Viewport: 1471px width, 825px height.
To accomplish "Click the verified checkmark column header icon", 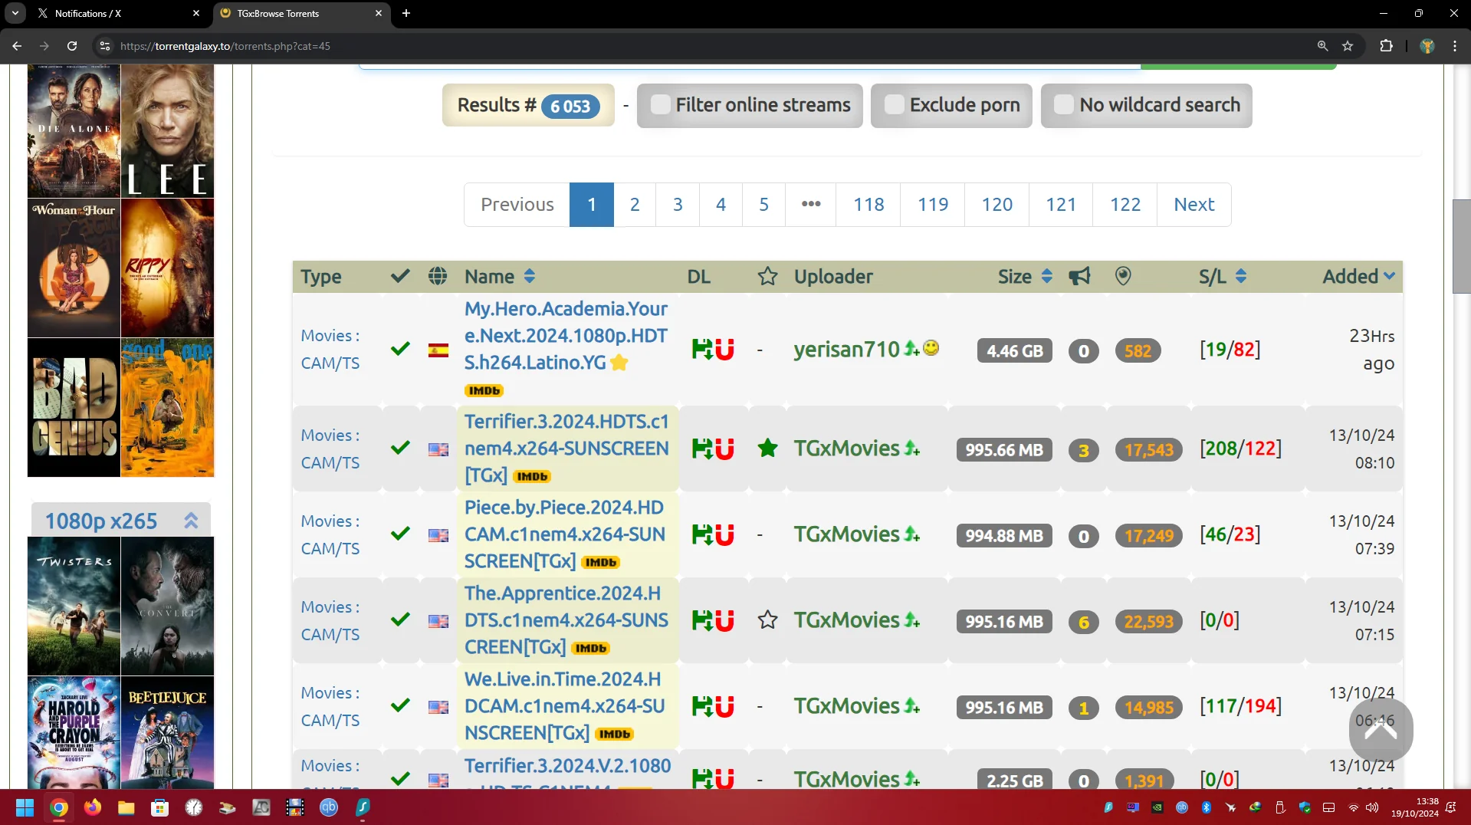I will pyautogui.click(x=400, y=276).
